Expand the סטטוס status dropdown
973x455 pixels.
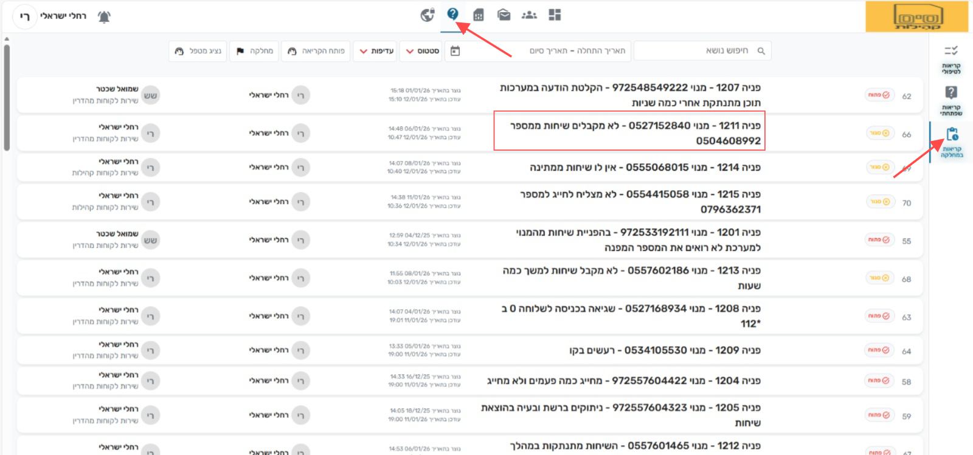(x=423, y=51)
